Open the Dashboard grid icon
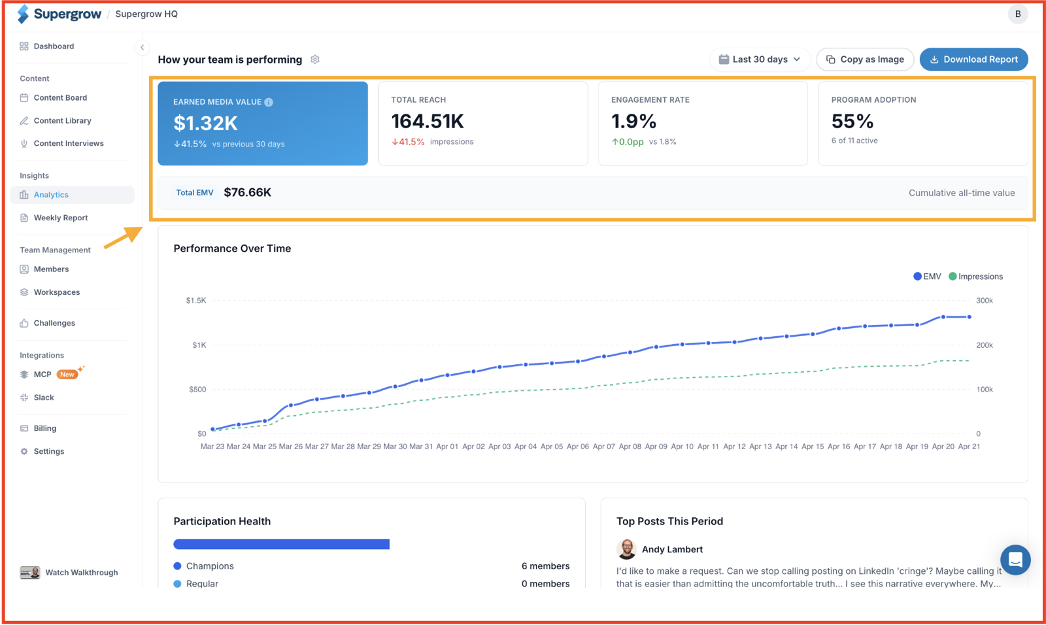This screenshot has height=625, width=1046. pyautogui.click(x=24, y=46)
